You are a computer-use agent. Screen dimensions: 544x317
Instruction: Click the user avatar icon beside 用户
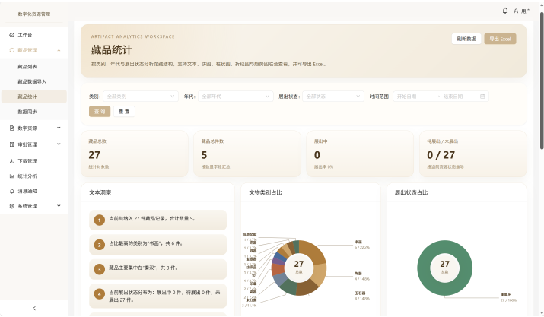(516, 11)
